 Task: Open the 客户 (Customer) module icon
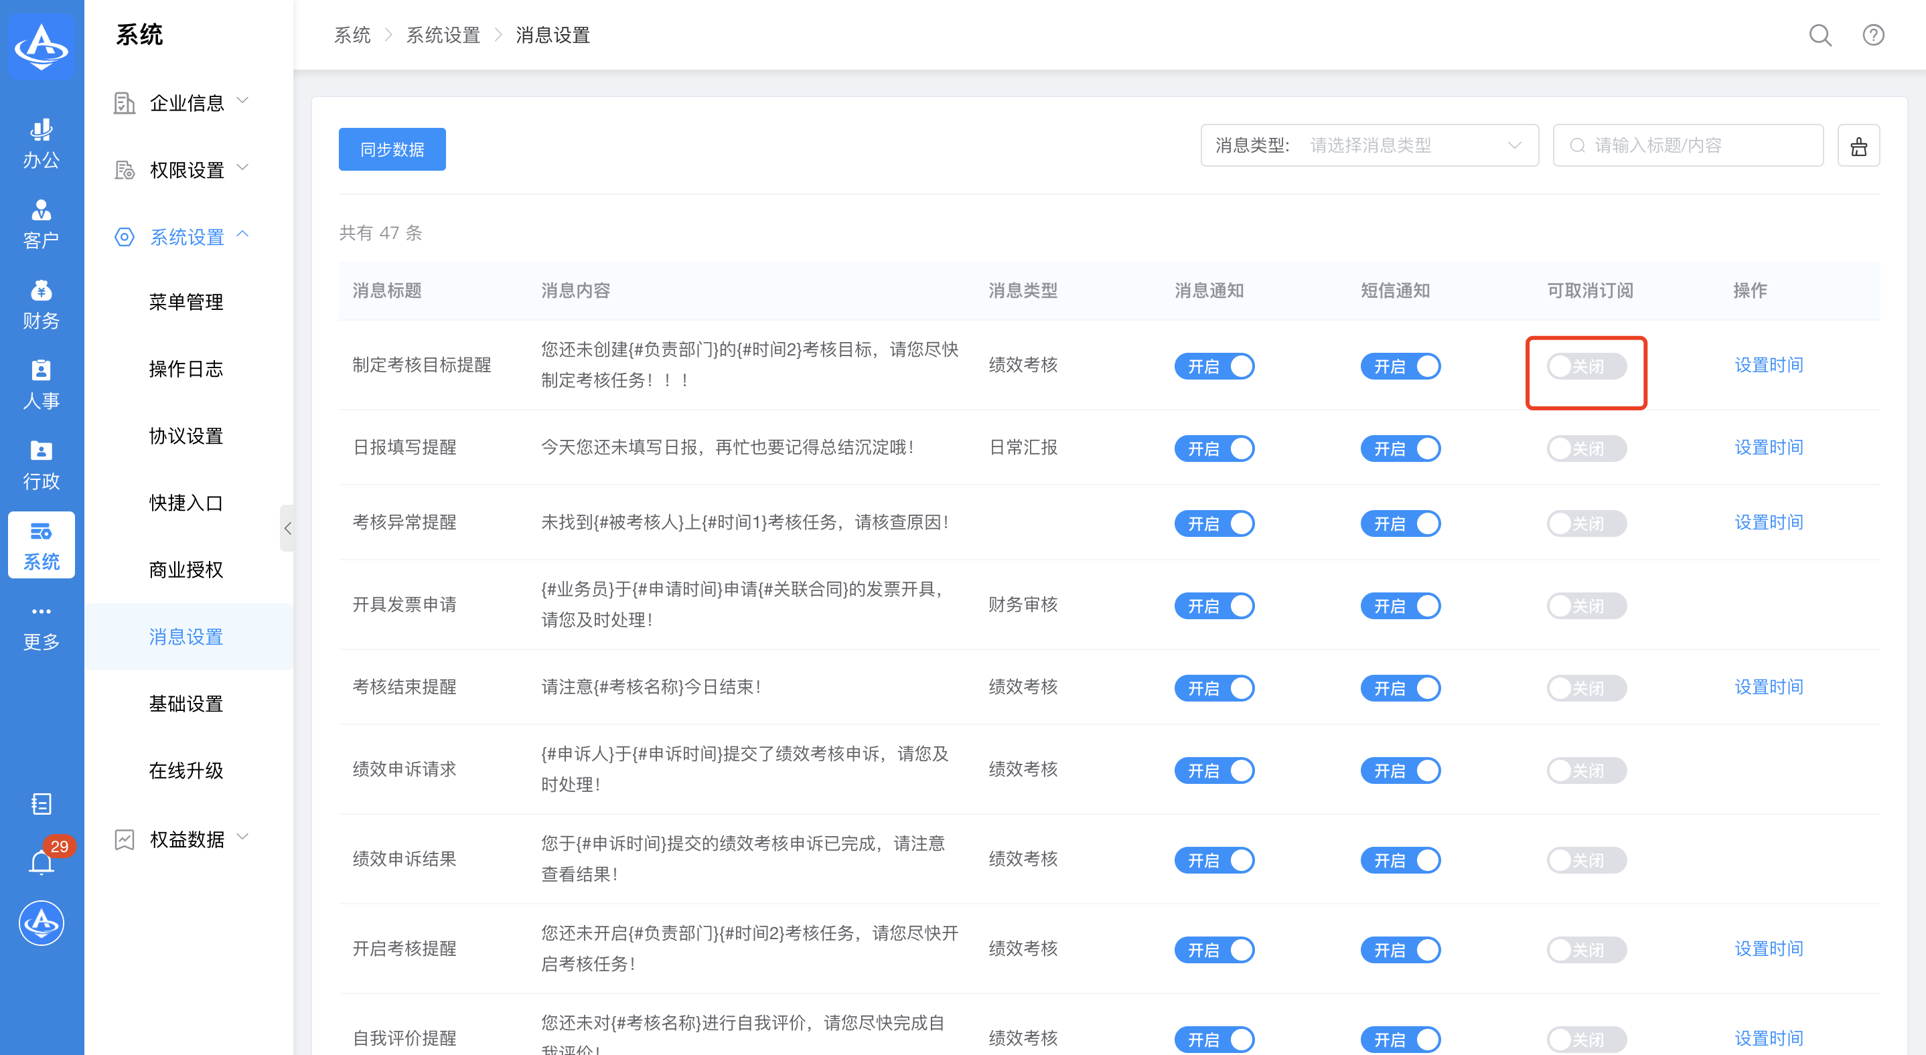coord(41,224)
